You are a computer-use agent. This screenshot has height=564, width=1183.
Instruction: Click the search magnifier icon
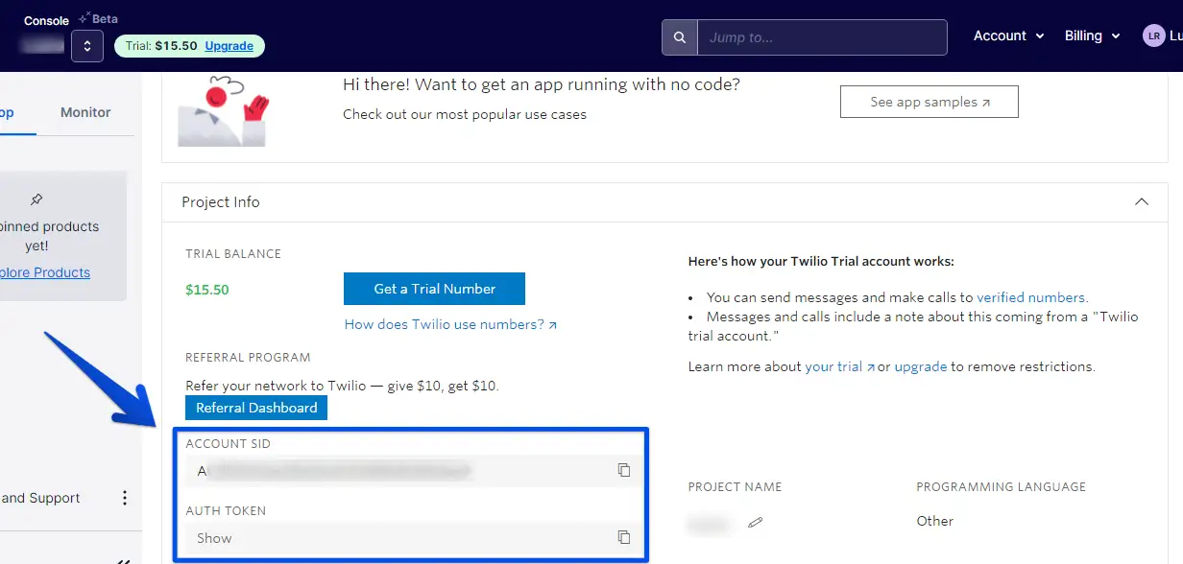click(x=680, y=37)
